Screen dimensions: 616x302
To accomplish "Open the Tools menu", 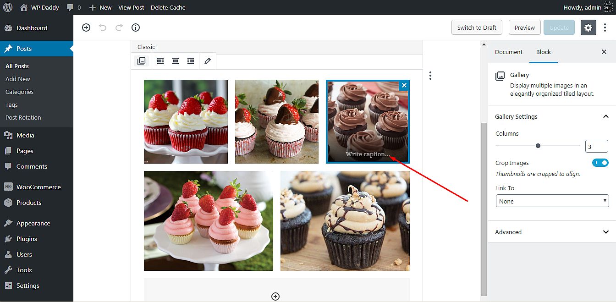I will 37,270.
